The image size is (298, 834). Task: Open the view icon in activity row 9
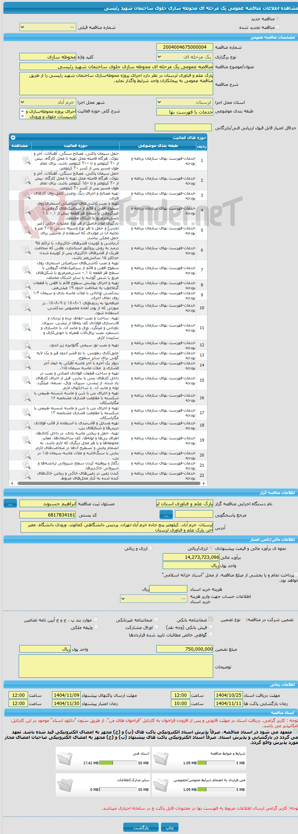pos(26,295)
